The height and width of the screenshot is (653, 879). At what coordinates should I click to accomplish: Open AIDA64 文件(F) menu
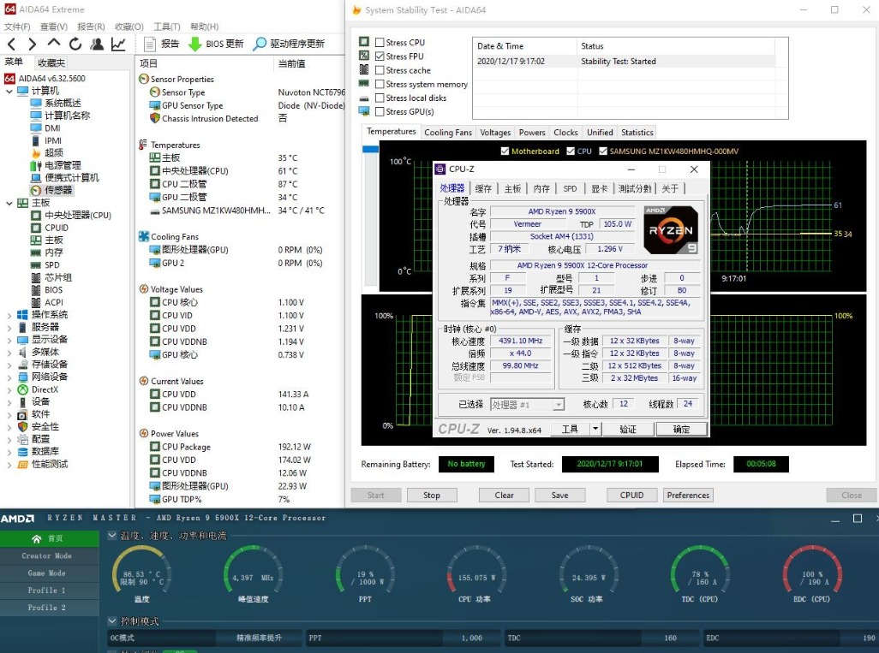pos(17,27)
